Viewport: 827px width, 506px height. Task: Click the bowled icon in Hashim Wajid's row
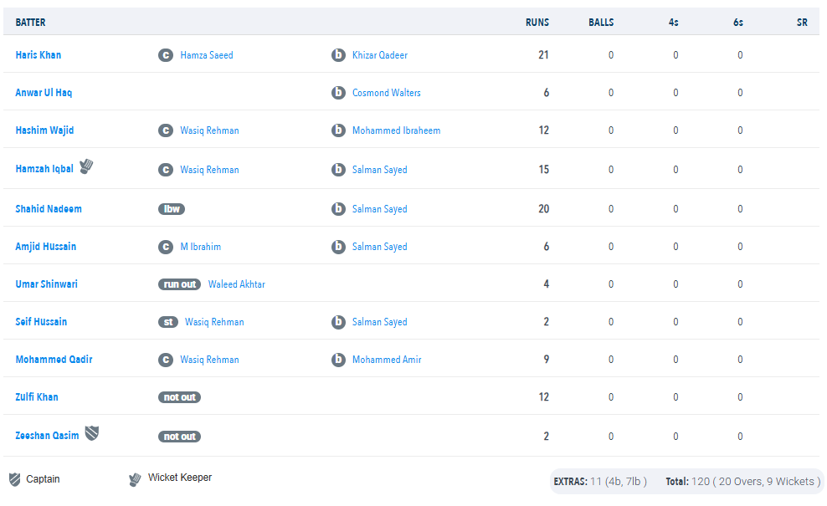coord(338,130)
